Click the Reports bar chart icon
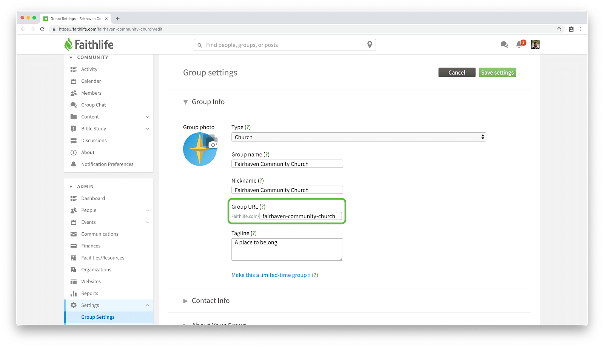The height and width of the screenshot is (347, 604). (x=74, y=293)
